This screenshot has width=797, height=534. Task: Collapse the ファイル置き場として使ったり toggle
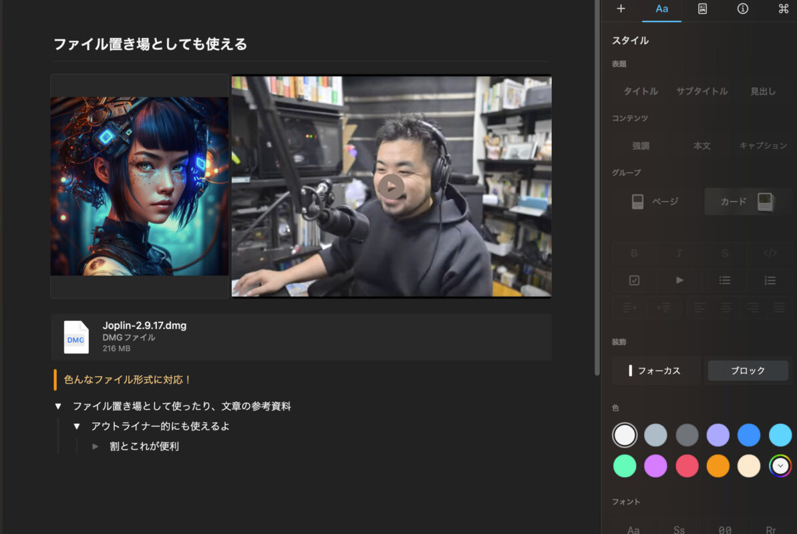(58, 407)
